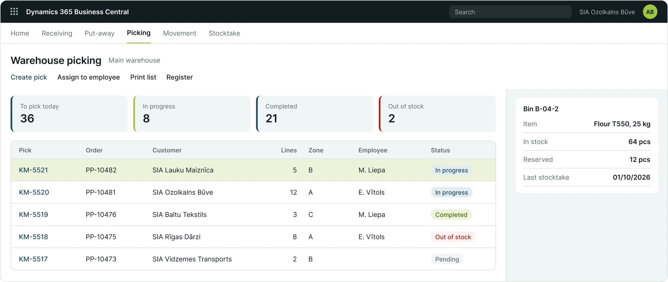This screenshot has width=668, height=282.
Task: Click the Last stocktake date 01/10/2026
Action: pyautogui.click(x=631, y=178)
